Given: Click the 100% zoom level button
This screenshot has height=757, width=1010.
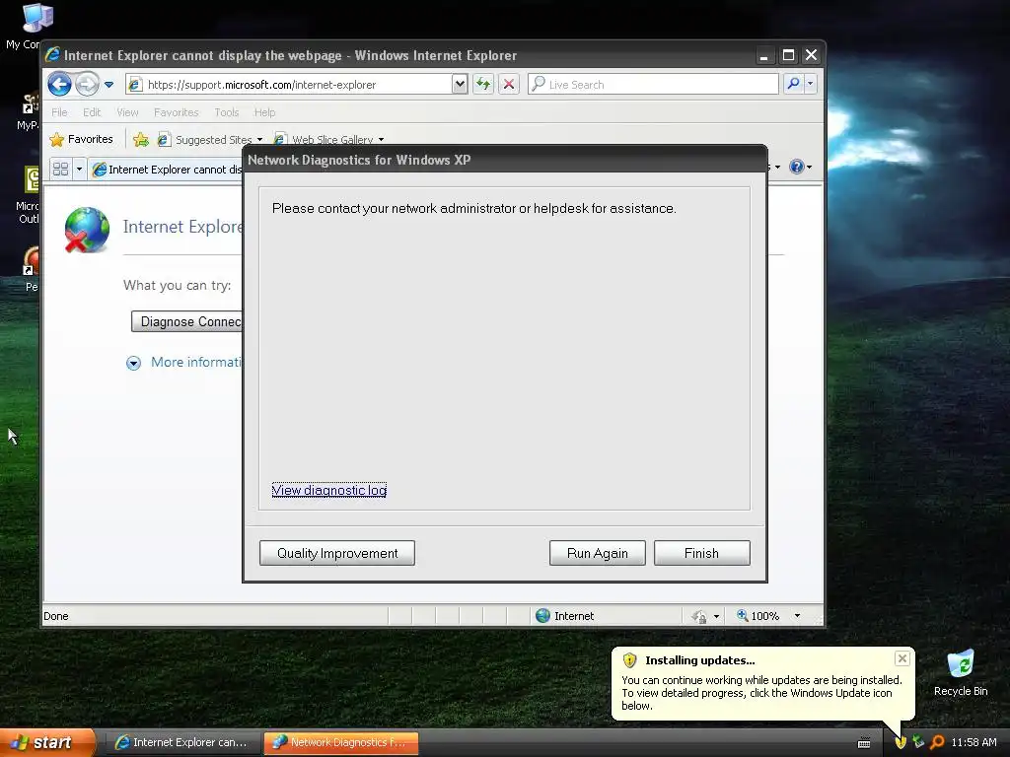Looking at the screenshot, I should coord(758,615).
